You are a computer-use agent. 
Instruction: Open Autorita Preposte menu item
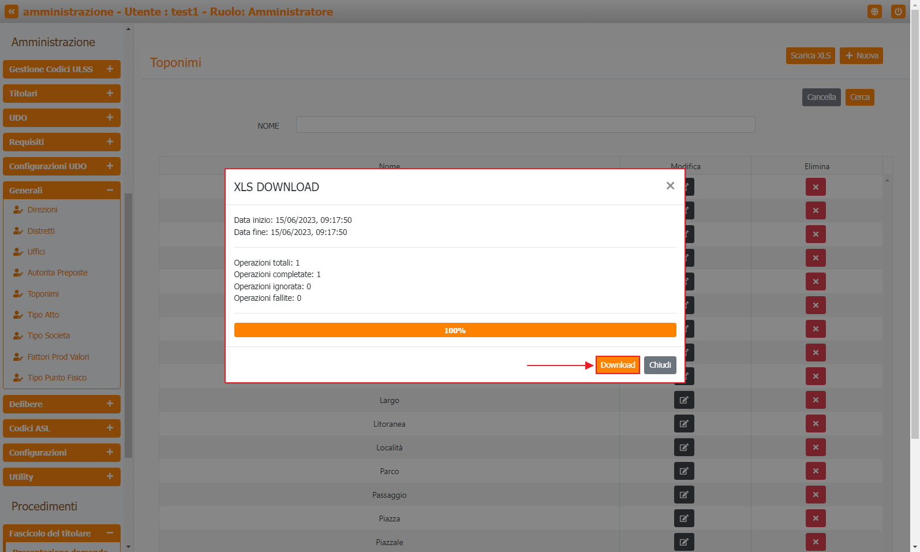[x=57, y=273]
